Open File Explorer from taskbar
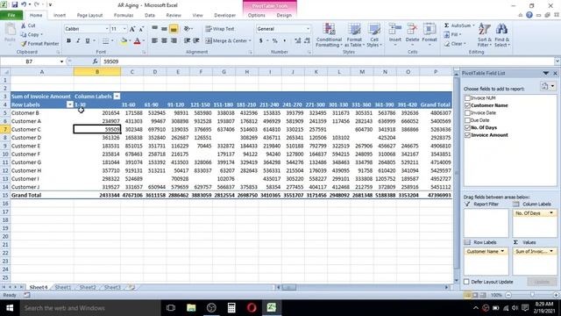Screen dimensions: 561x316 (x=191, y=307)
